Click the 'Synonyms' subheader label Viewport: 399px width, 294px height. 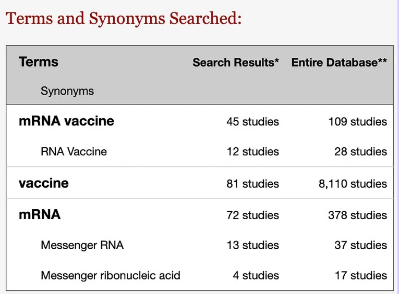tap(67, 91)
